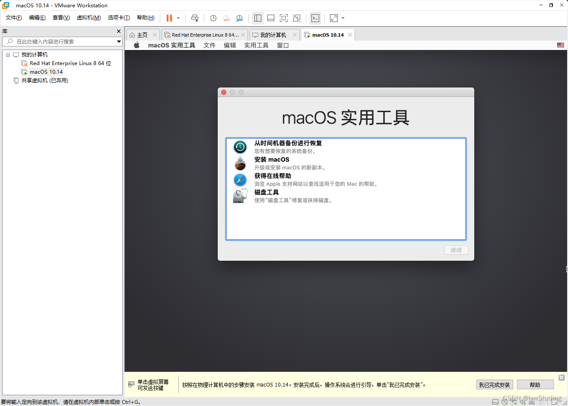
Task: Click the send Ctrl+Alt+Del toolbar icon
Action: (195, 18)
